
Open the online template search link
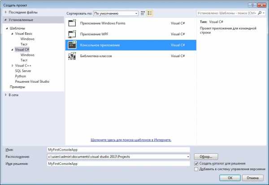pos(131,140)
